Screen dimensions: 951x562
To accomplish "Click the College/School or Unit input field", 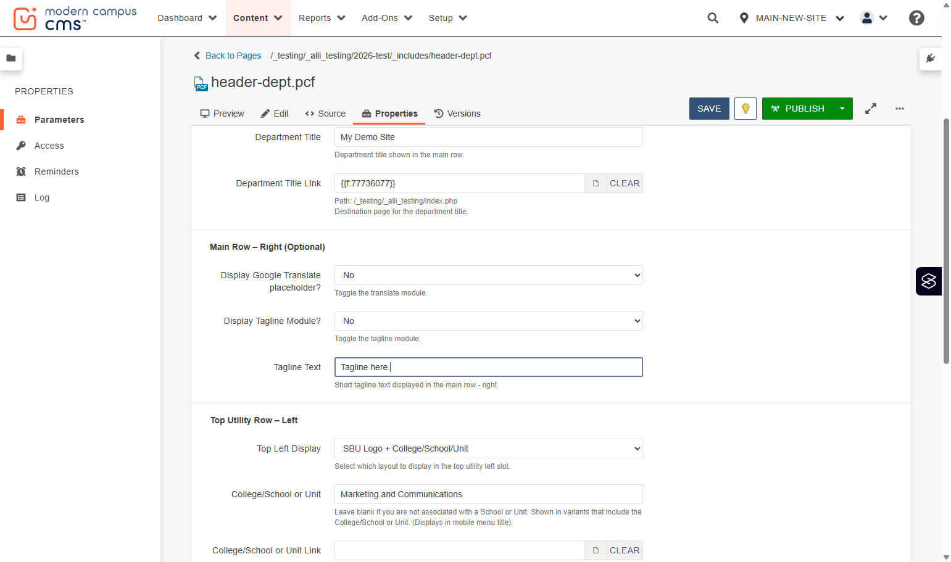I will 489,494.
